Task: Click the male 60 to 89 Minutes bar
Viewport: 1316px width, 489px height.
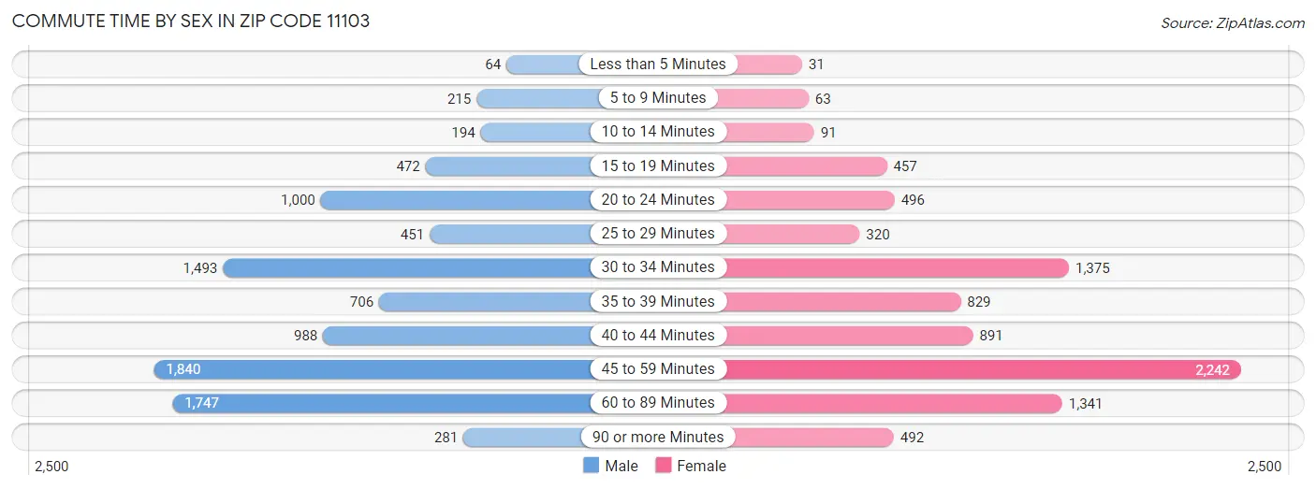Action: click(x=384, y=402)
